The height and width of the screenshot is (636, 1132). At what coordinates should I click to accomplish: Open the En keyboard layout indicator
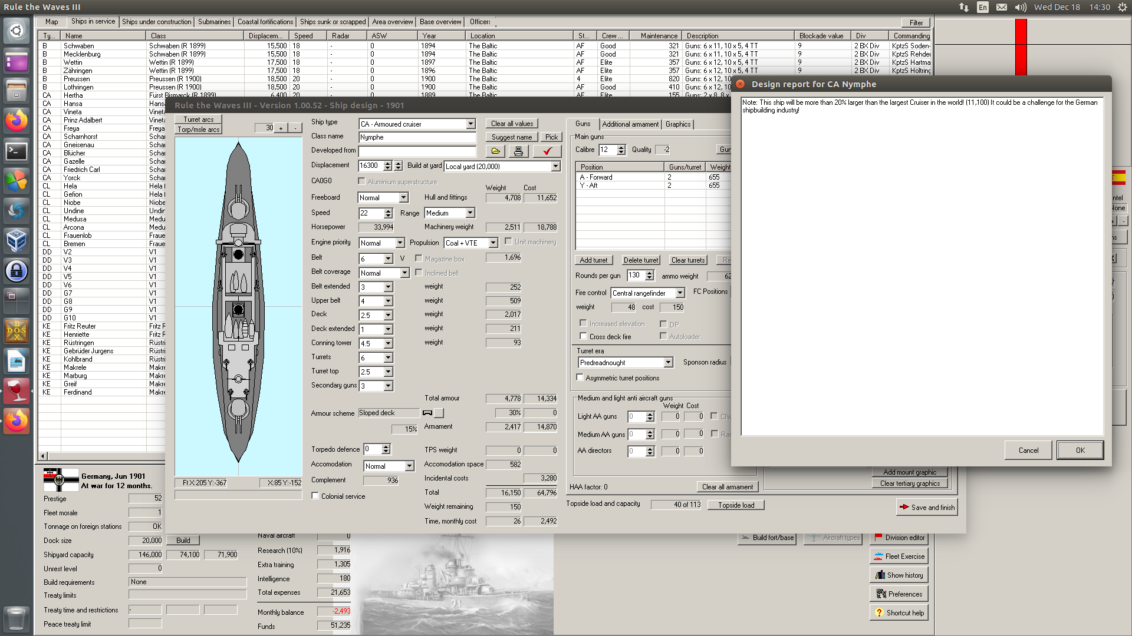point(983,7)
